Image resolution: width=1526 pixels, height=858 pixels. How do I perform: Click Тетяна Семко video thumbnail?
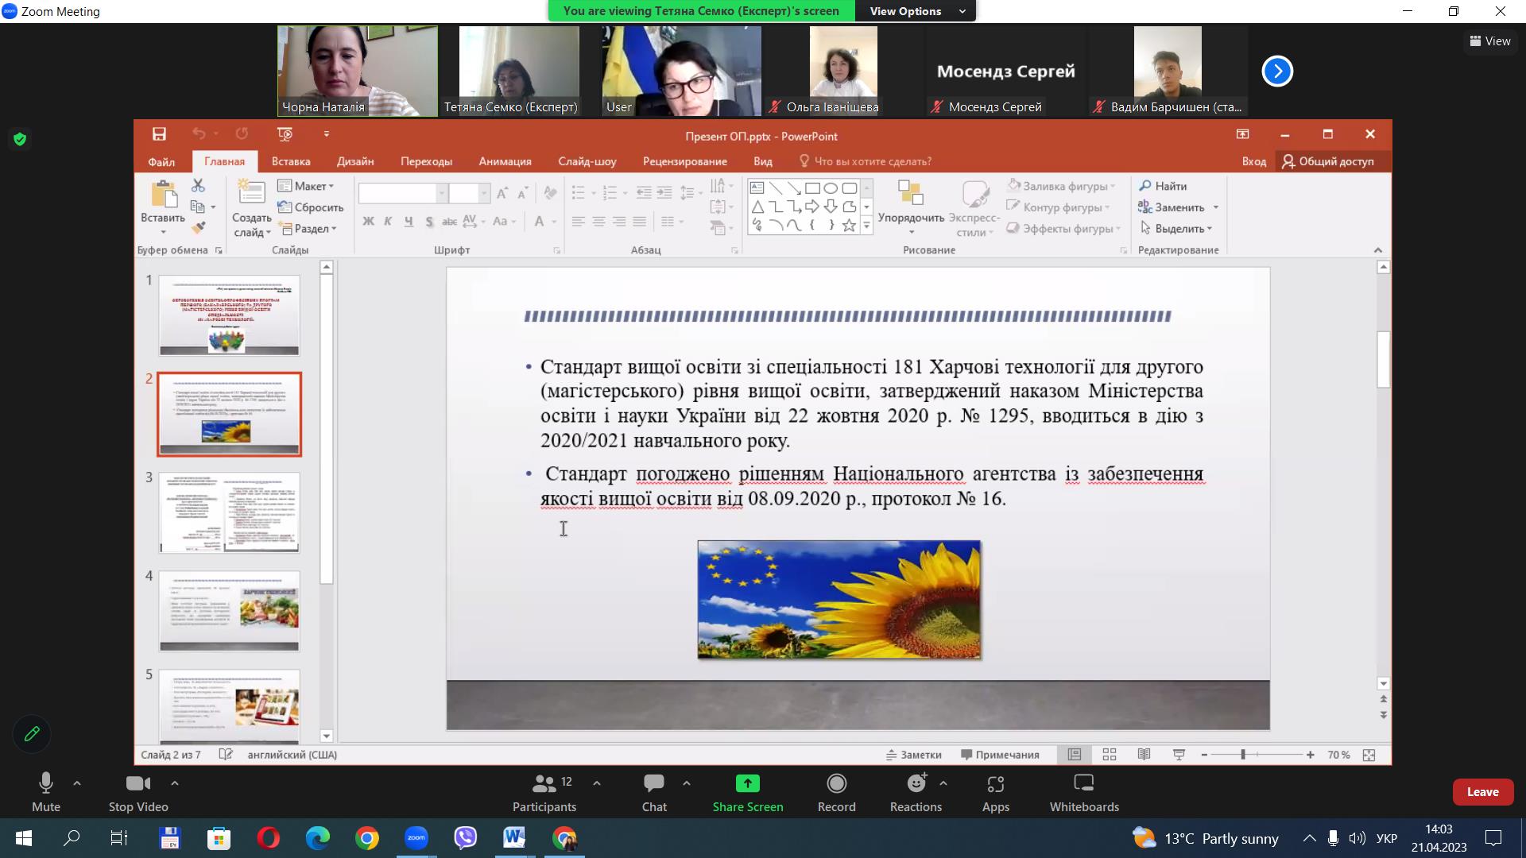[x=519, y=71]
